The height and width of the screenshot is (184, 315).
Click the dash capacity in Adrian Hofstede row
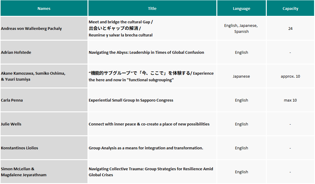point(290,53)
